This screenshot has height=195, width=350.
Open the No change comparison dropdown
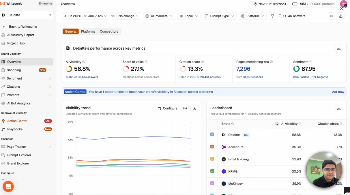pos(128,16)
